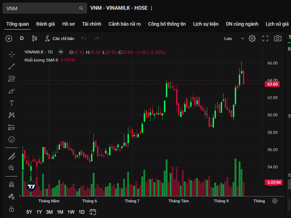This screenshot has height=218, width=291.
Task: Open the Tổng quan tab
Action: pos(18,24)
